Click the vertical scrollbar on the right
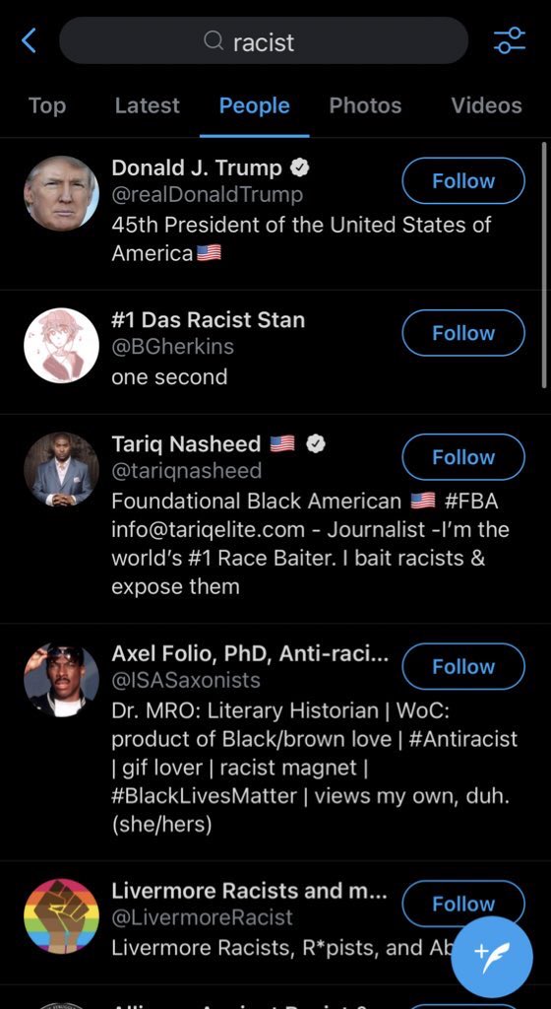Viewport: 551px width, 1009px height. (544, 265)
